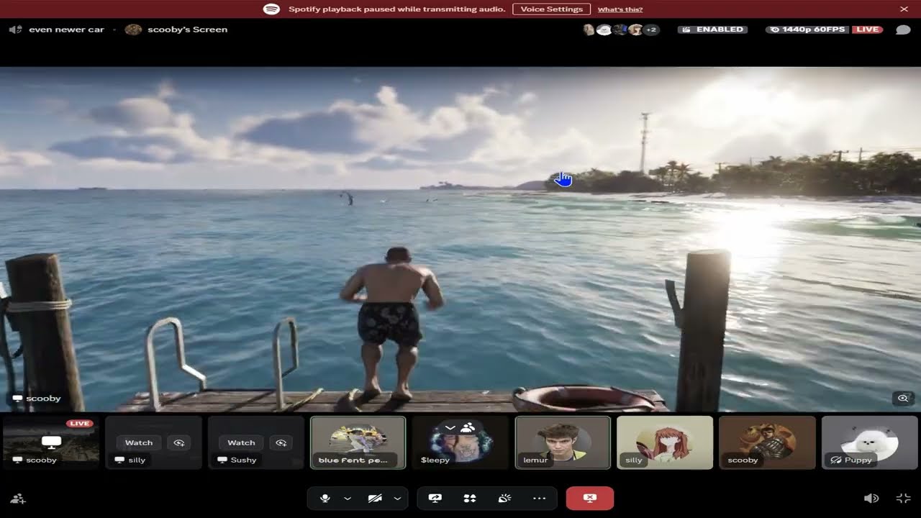Disconnect from call with red button

point(590,498)
